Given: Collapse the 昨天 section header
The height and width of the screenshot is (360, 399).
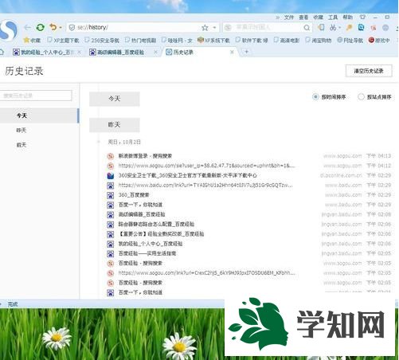Looking at the screenshot, I should [x=115, y=125].
